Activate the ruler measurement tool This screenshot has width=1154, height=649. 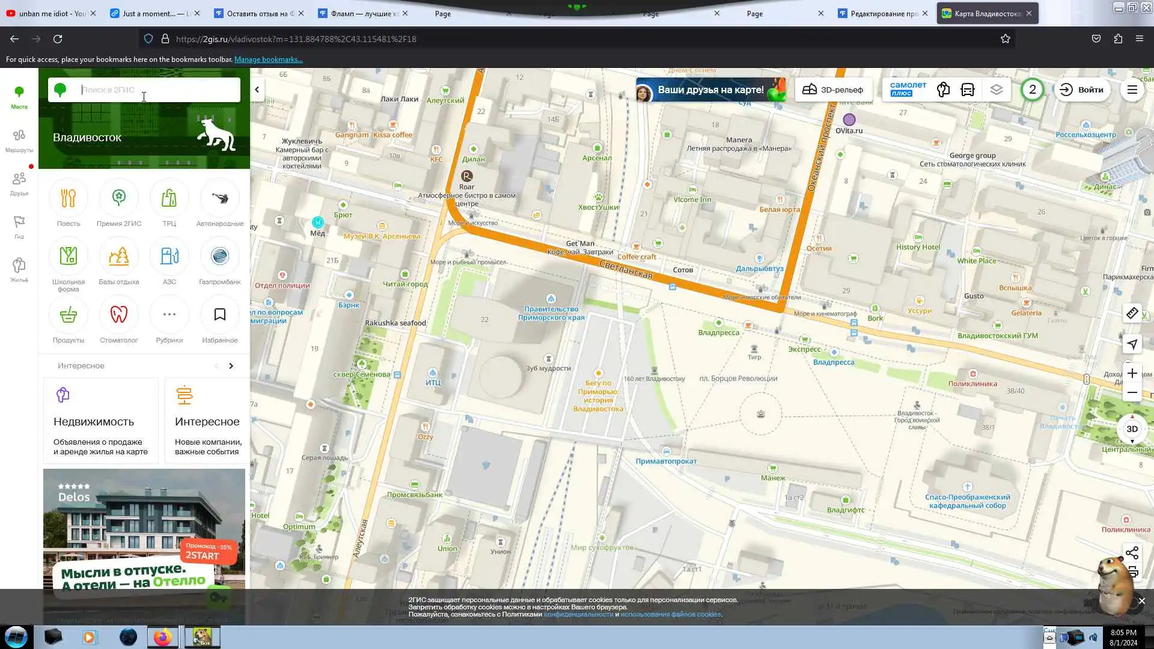[1132, 313]
